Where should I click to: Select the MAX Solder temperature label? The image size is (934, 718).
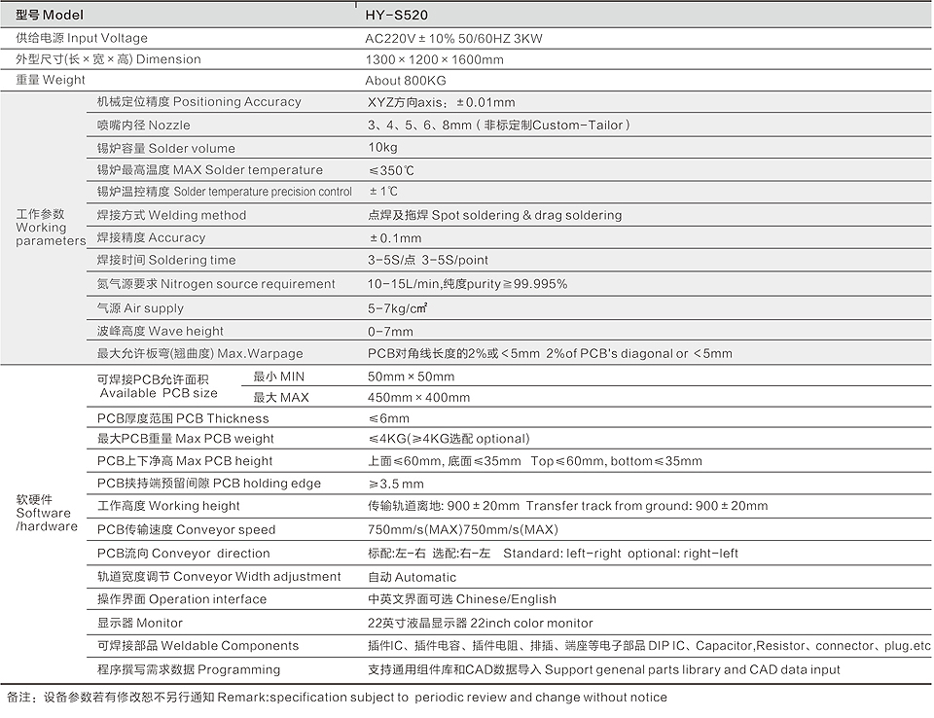(210, 170)
